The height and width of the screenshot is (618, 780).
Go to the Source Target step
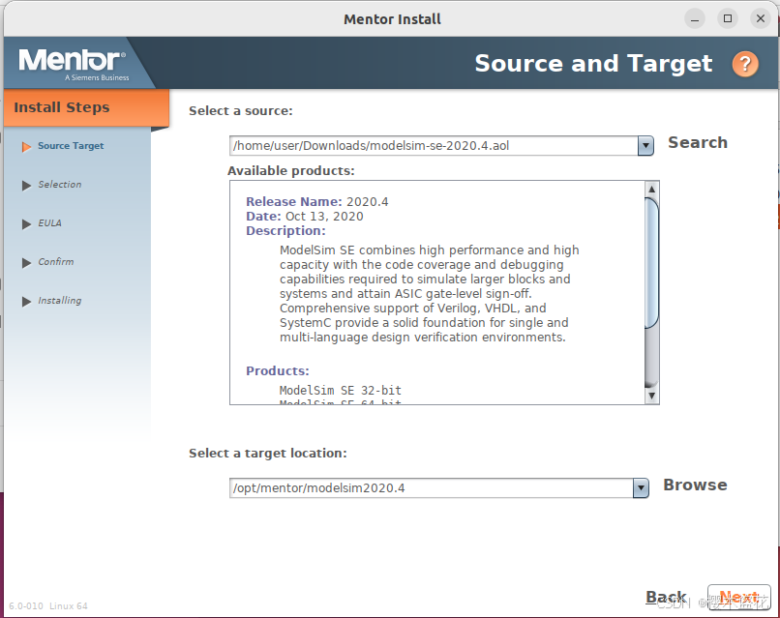(x=71, y=146)
